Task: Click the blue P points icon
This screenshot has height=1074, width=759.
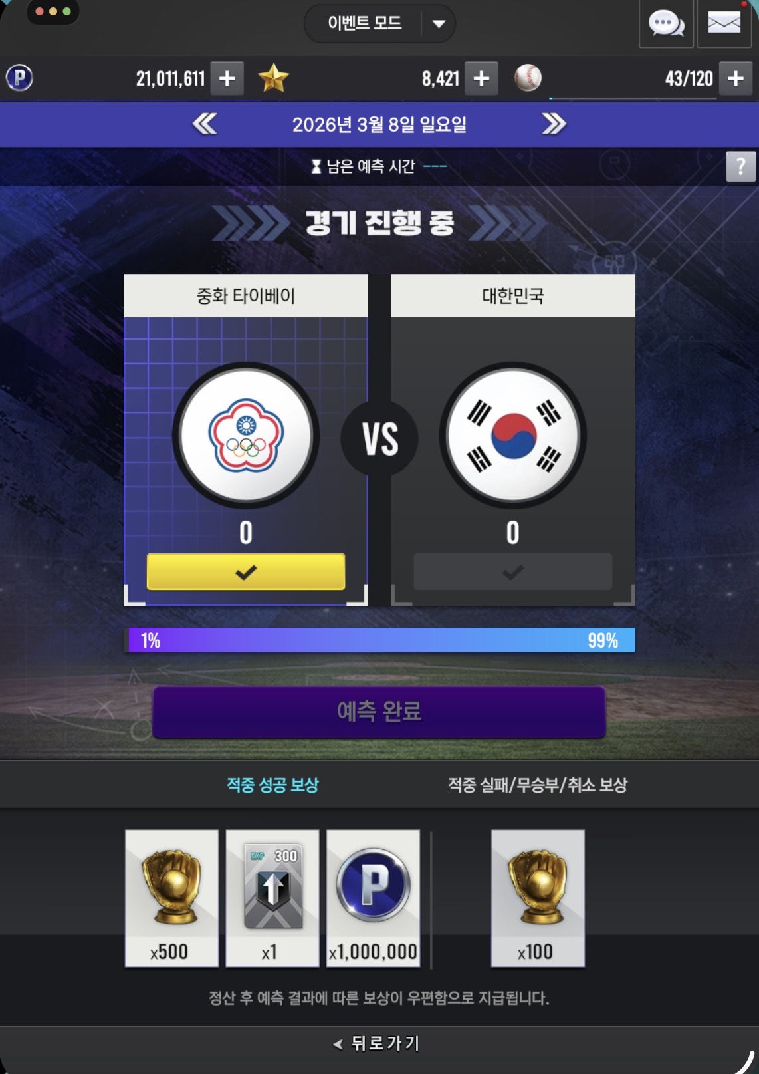Action: [20, 78]
